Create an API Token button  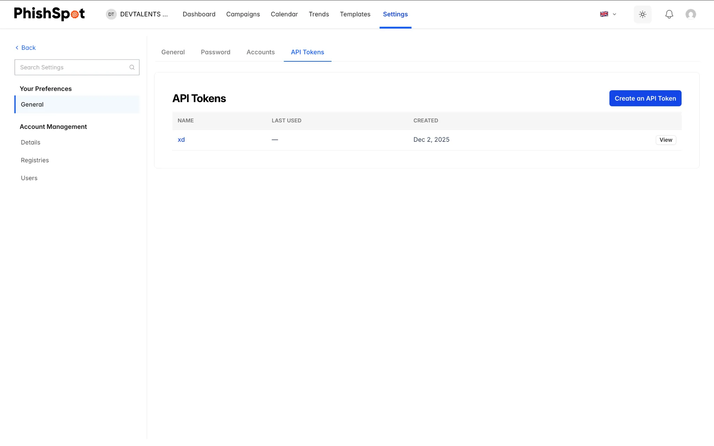pyautogui.click(x=645, y=98)
